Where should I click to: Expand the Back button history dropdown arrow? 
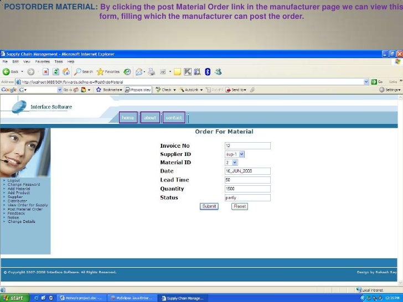point(22,72)
